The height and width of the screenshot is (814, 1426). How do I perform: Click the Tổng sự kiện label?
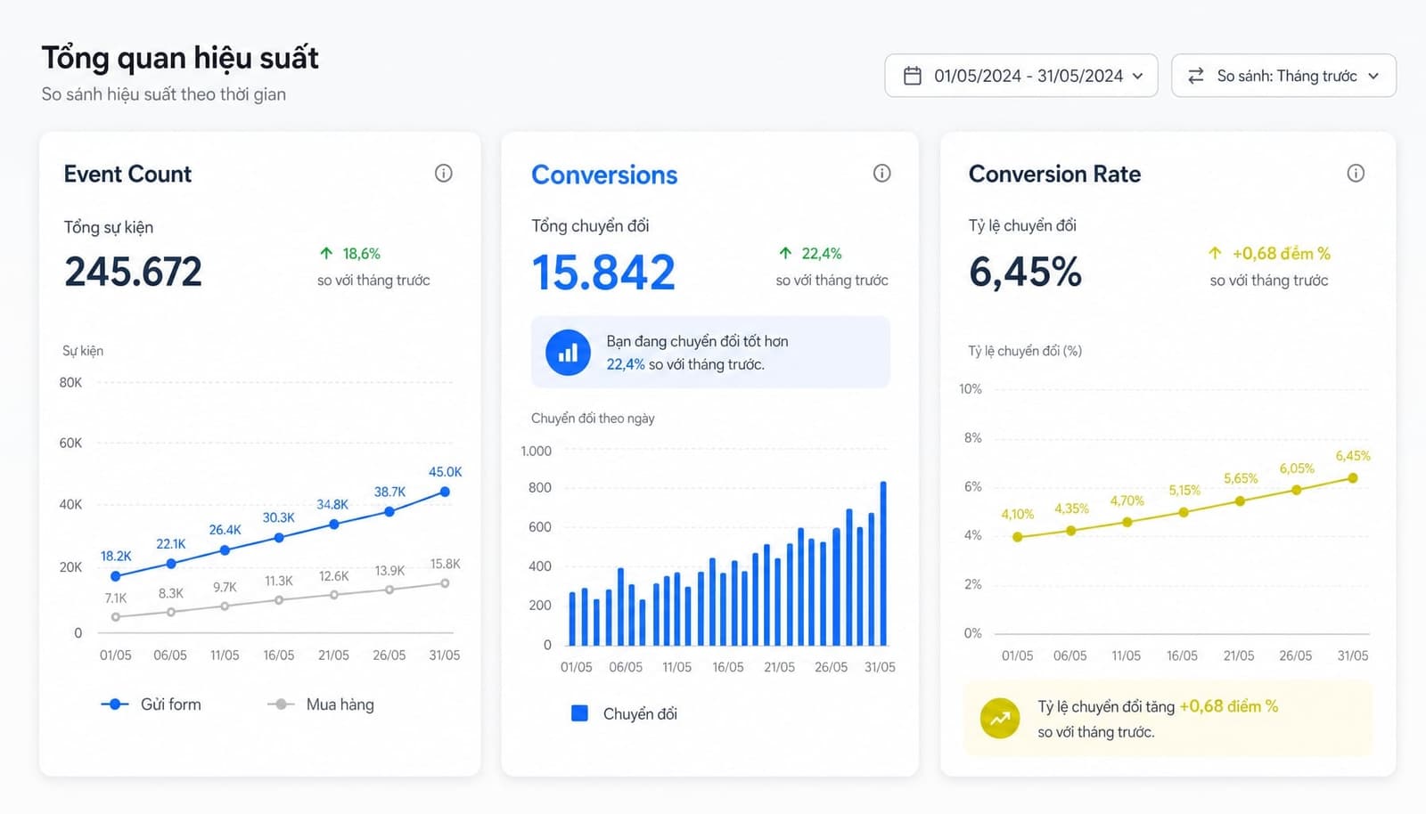coord(109,227)
